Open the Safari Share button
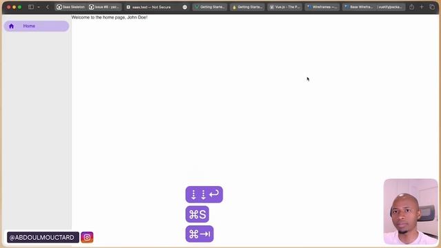The image size is (441, 248). [411, 7]
